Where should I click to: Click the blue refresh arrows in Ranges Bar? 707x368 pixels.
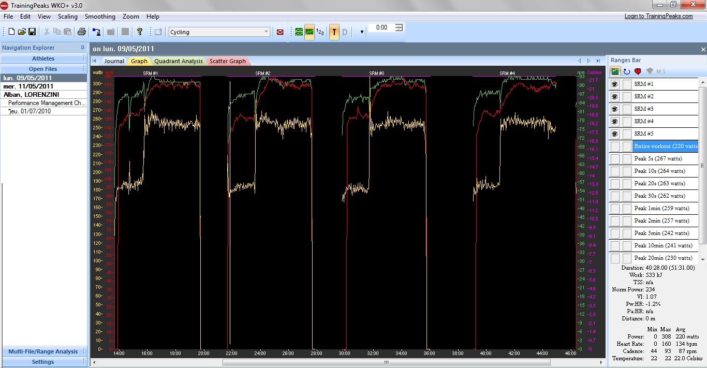627,71
